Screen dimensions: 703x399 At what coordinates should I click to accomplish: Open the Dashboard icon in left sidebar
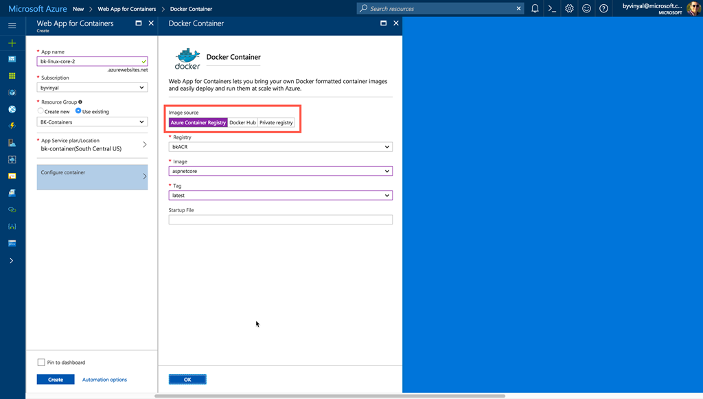click(12, 59)
